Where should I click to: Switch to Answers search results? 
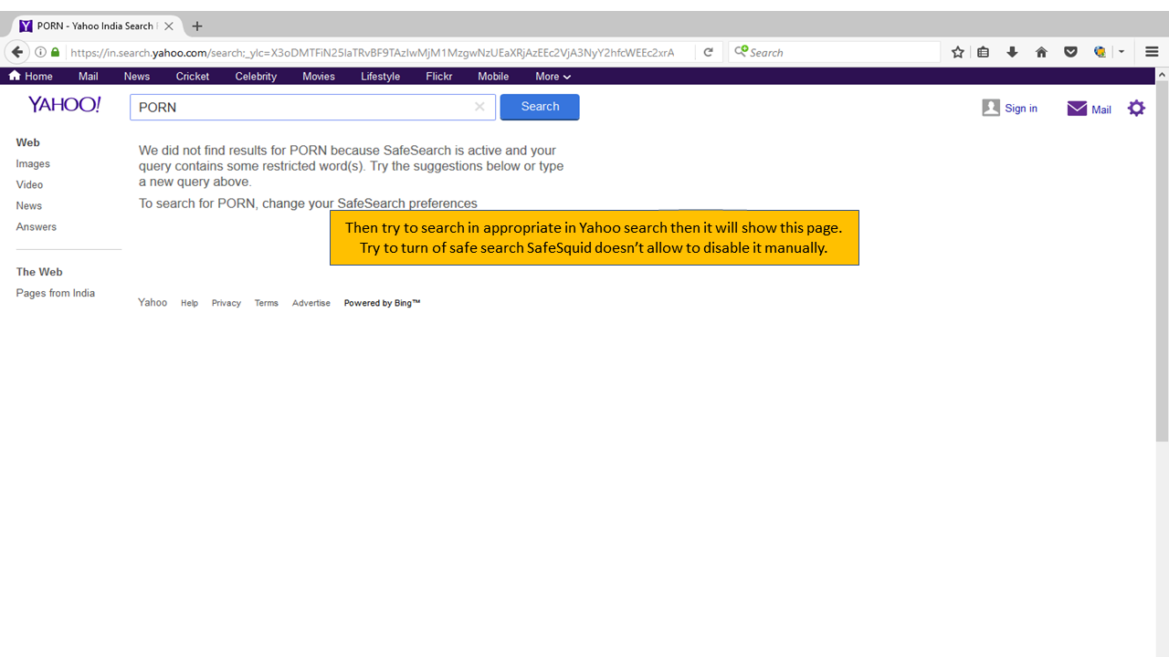(x=37, y=227)
